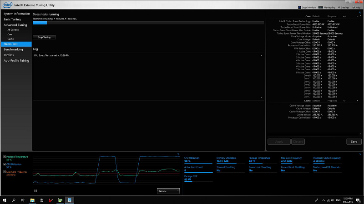Click the Core Voltage Offset row

pyautogui.click(x=313, y=43)
